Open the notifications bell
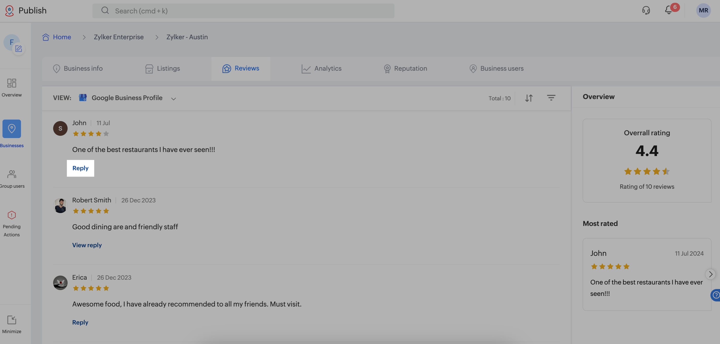 click(x=669, y=10)
